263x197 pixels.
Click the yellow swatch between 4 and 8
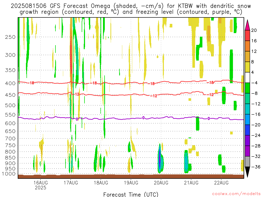click(247, 67)
